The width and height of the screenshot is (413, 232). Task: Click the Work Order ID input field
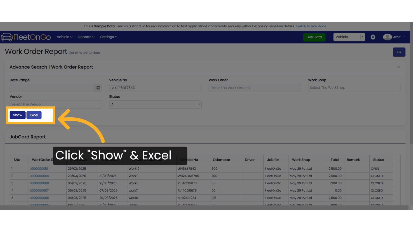click(x=255, y=88)
